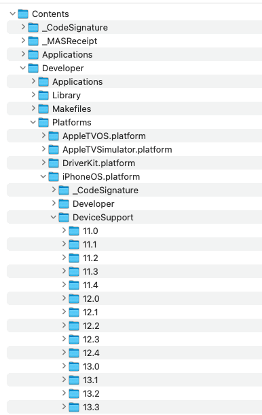The width and height of the screenshot is (262, 415).
Task: Select the 11.3 folder icon
Action: tap(74, 271)
